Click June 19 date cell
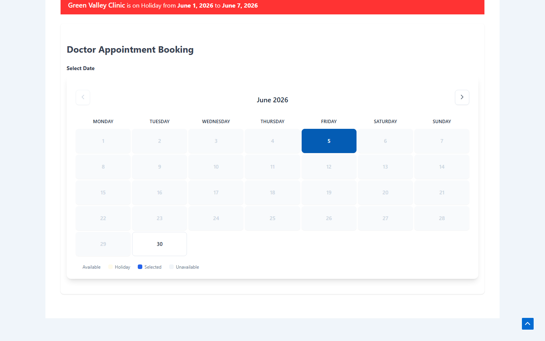The width and height of the screenshot is (545, 341). pyautogui.click(x=329, y=192)
